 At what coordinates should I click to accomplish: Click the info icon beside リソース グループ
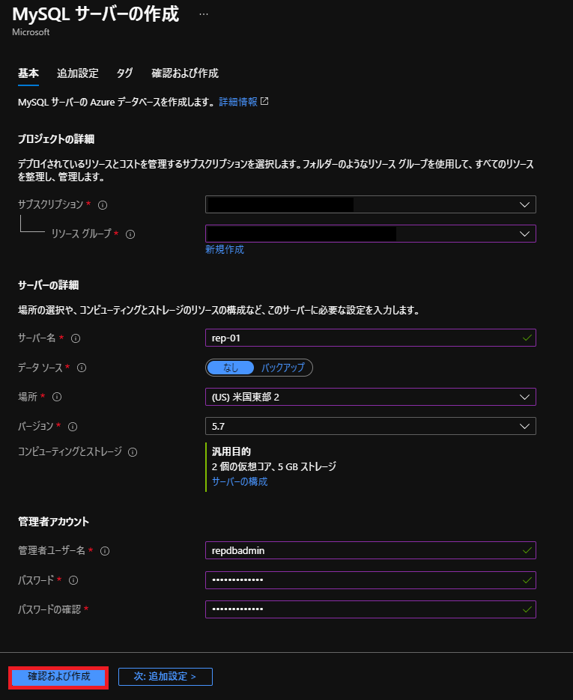tap(130, 234)
